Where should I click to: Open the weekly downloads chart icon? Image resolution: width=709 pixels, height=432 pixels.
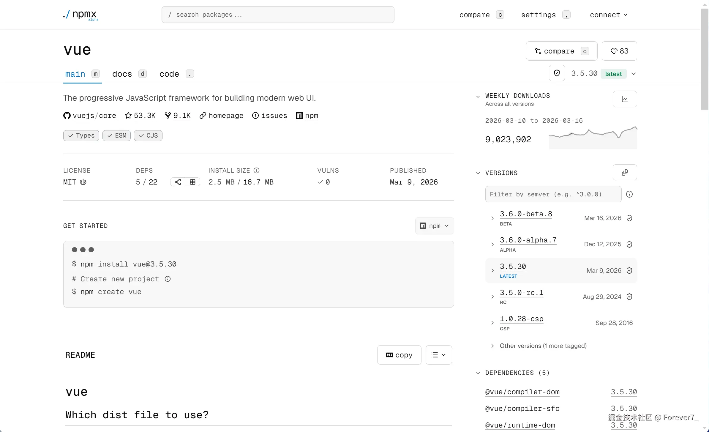(x=625, y=99)
